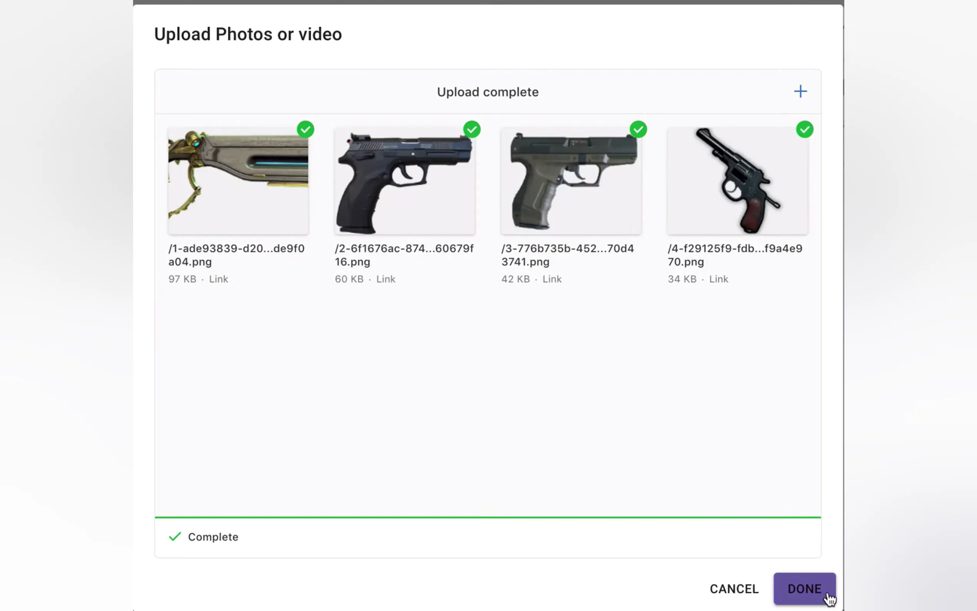Select the revolver with red grip thumbnail

[737, 181]
